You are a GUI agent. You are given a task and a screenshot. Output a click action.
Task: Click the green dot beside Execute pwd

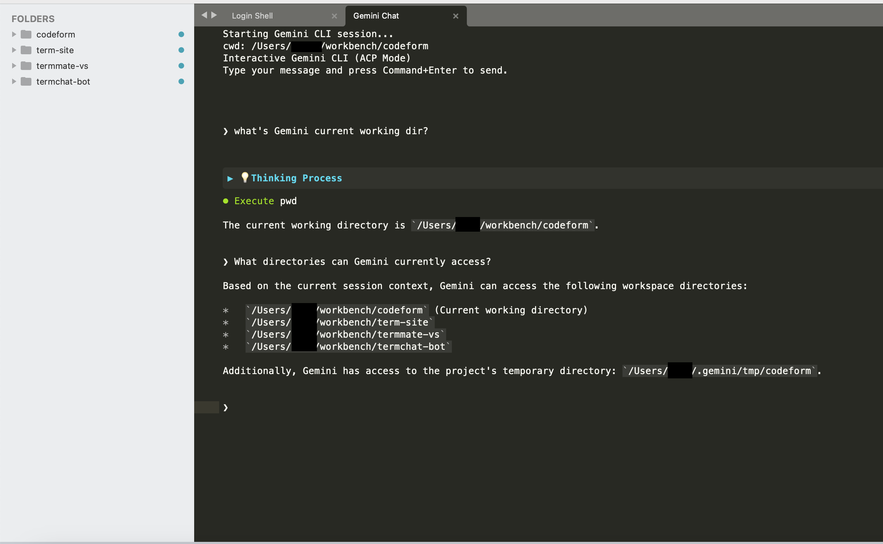click(226, 201)
